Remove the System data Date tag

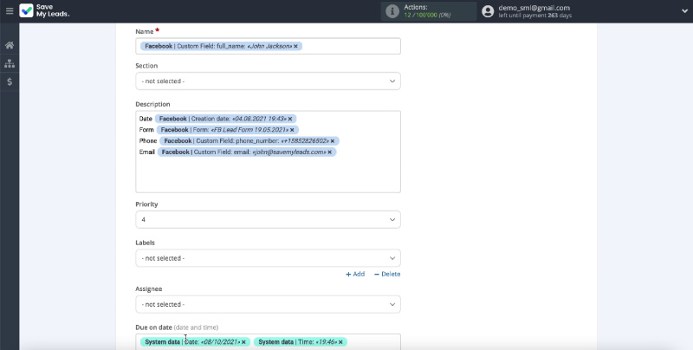243,342
